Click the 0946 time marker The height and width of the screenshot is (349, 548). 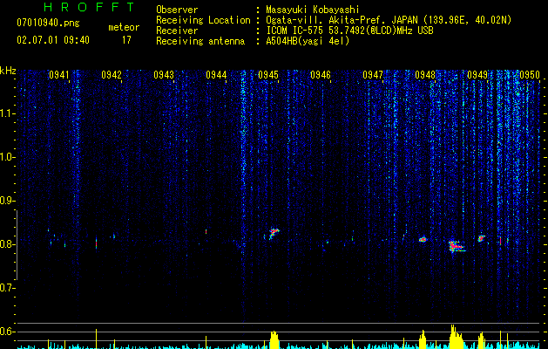pos(321,74)
